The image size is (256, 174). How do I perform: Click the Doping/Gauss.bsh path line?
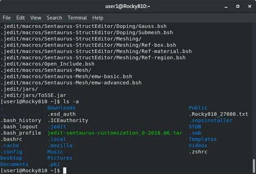(x=84, y=26)
